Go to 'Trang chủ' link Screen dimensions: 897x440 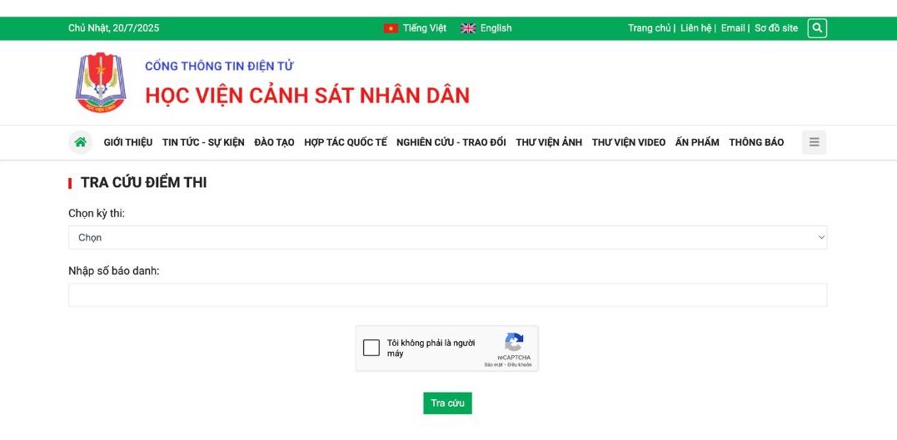(650, 28)
